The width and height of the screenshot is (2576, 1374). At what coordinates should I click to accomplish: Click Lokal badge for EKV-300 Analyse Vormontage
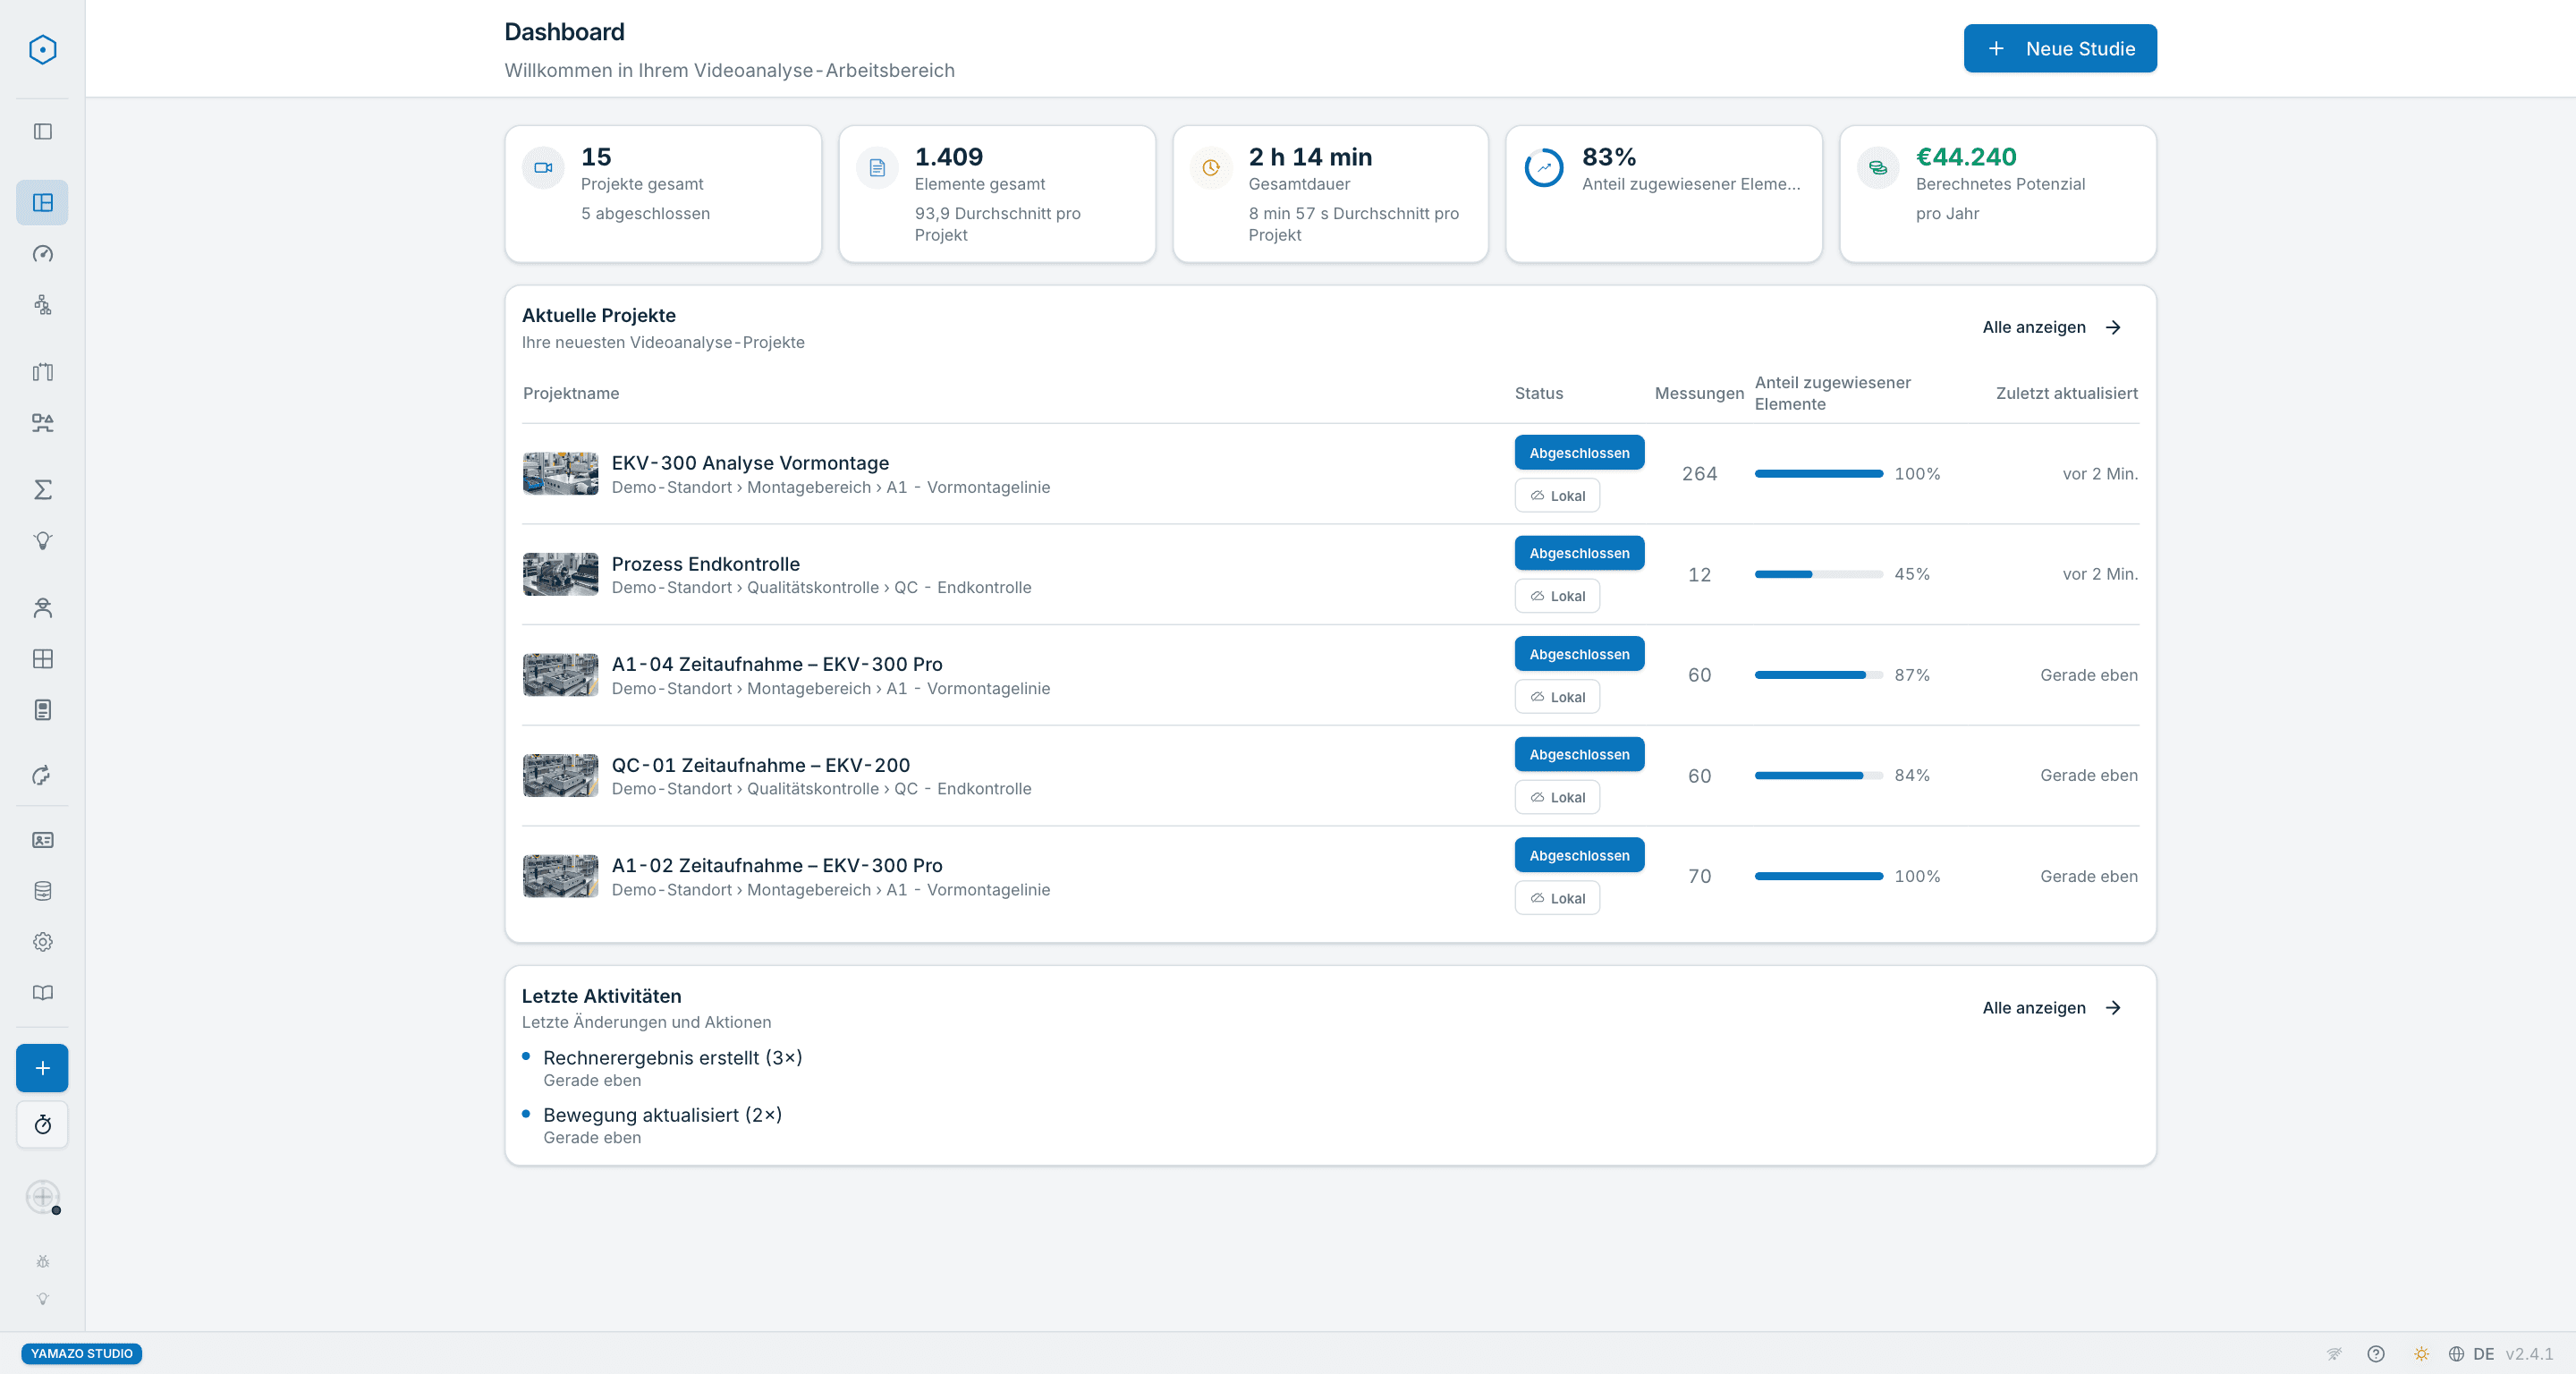(1557, 495)
